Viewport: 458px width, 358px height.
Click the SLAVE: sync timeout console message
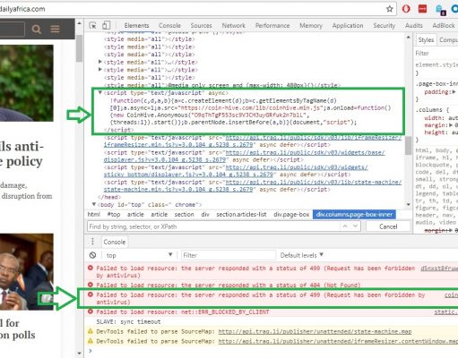tap(128, 321)
